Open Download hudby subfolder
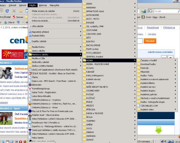Viewport: 180px width, 143px height. coord(157,64)
